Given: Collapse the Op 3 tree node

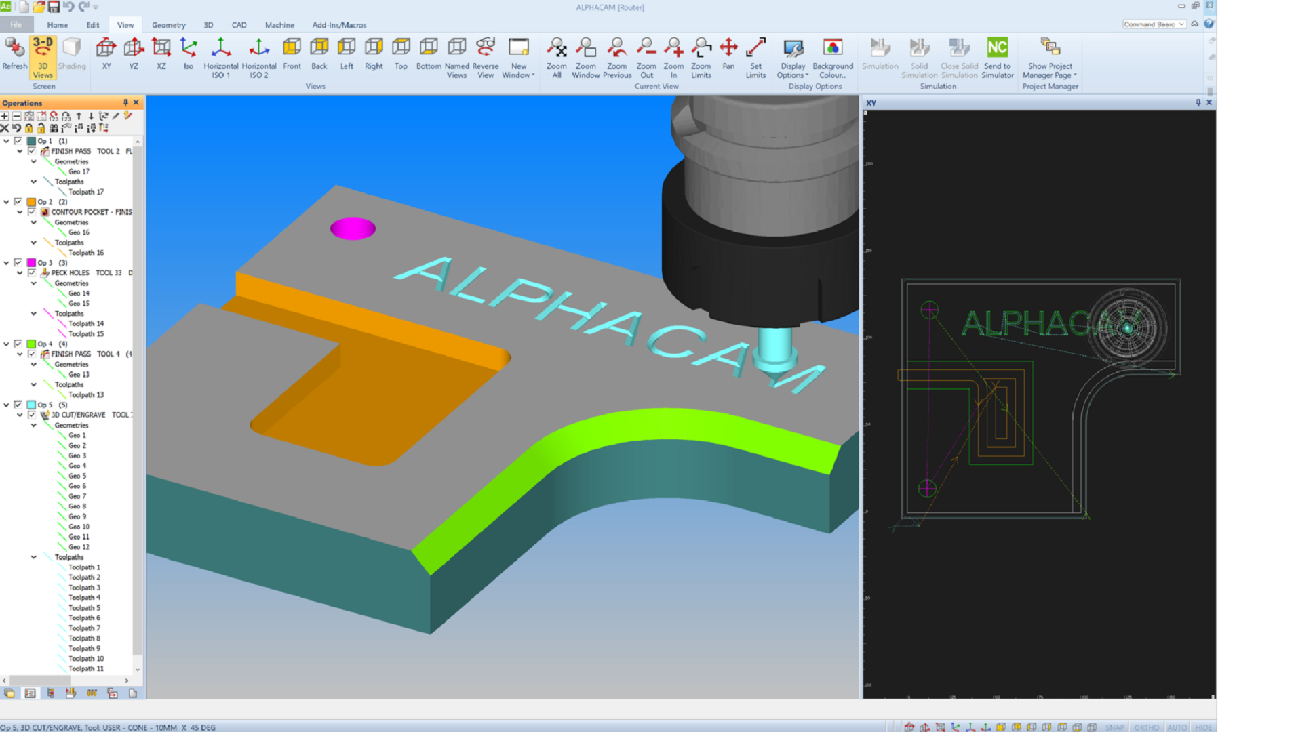Looking at the screenshot, I should 6,262.
